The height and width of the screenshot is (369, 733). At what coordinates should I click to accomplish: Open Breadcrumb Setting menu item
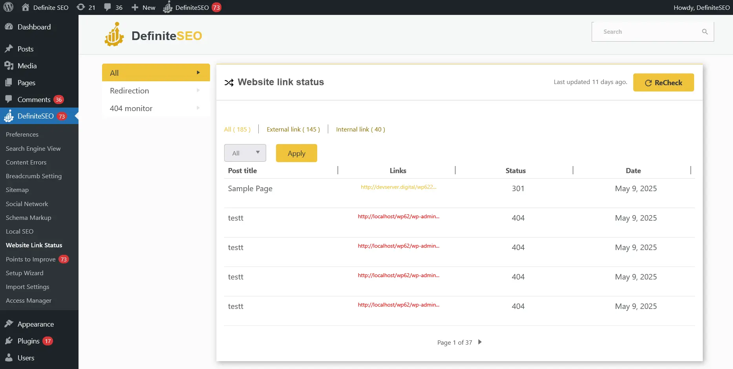(x=34, y=176)
